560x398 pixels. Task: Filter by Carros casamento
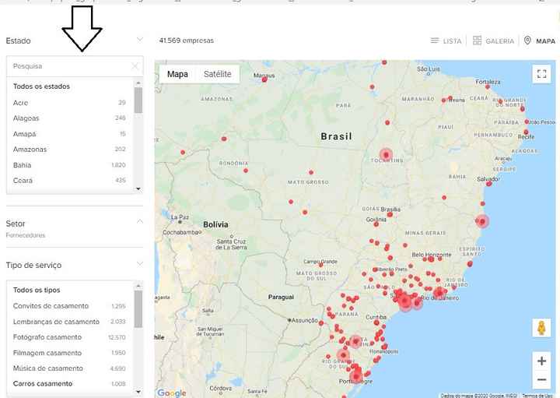[x=69, y=384]
